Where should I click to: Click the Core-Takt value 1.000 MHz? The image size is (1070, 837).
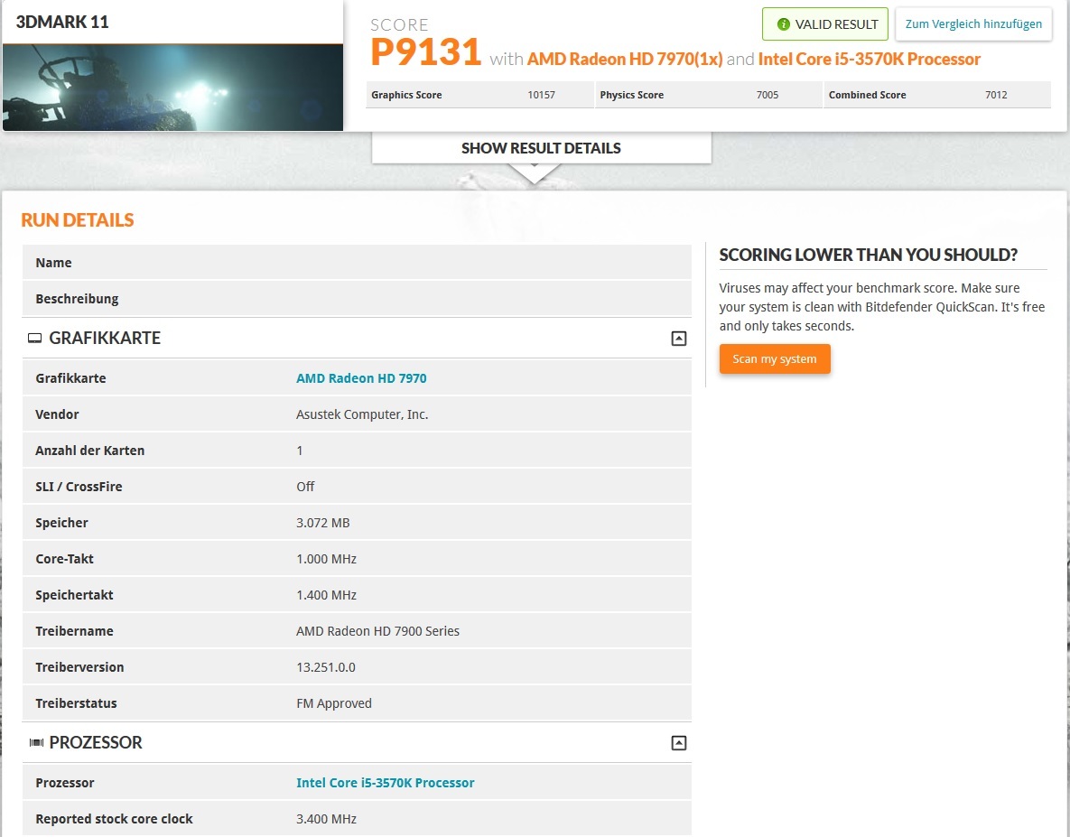click(326, 559)
